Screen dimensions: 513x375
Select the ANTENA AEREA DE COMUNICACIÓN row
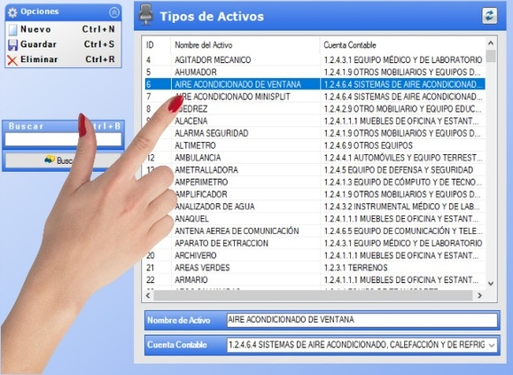coord(315,231)
